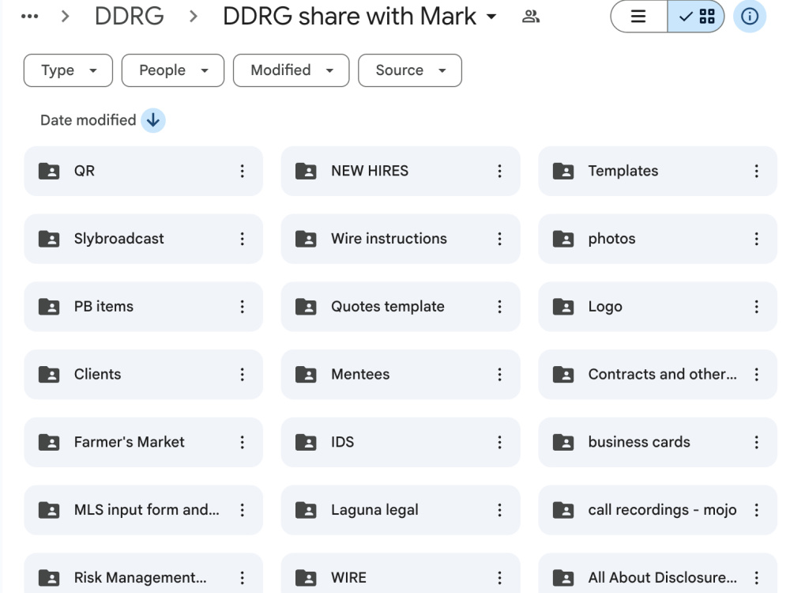Open more actions for Risk Management
Image resolution: width=790 pixels, height=593 pixels.
(243, 578)
